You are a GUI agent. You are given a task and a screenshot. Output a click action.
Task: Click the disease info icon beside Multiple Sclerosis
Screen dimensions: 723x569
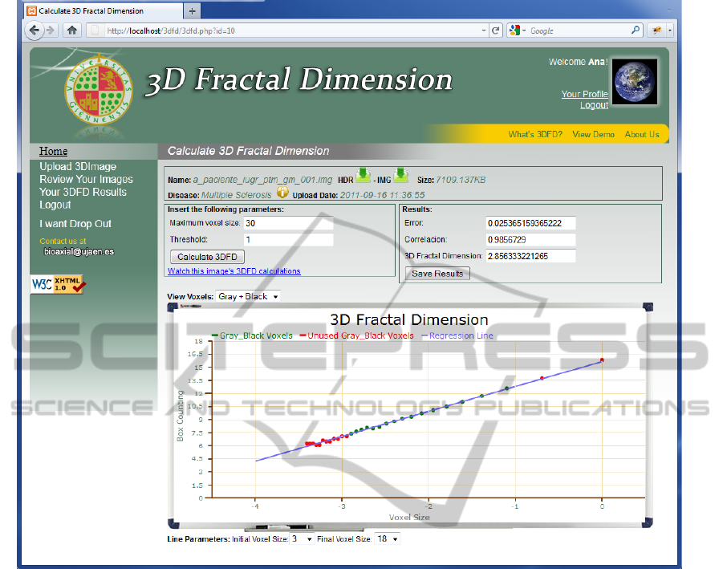click(282, 193)
